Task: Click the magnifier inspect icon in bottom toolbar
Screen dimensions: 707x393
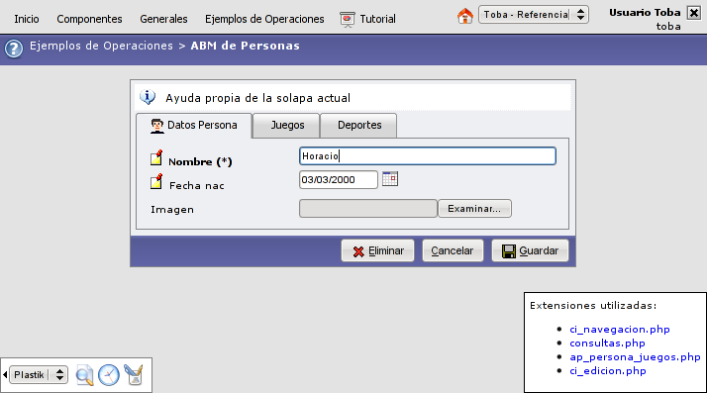Action: pyautogui.click(x=84, y=375)
